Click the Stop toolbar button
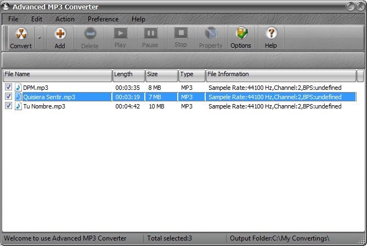The image size is (367, 246). click(180, 38)
